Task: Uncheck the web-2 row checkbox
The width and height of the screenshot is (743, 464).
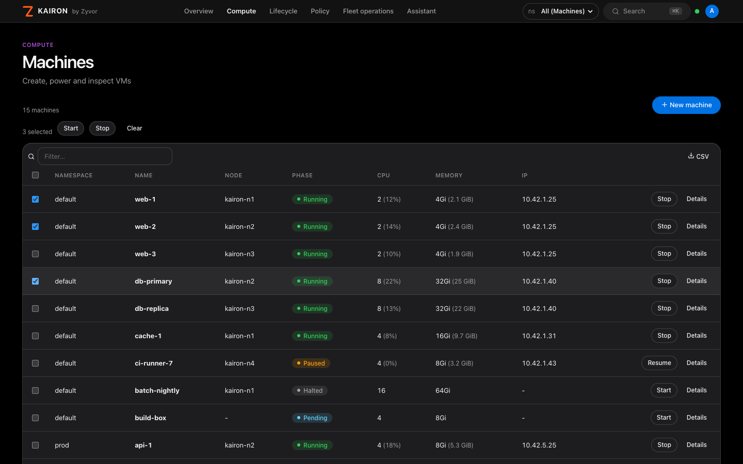Action: [36, 226]
